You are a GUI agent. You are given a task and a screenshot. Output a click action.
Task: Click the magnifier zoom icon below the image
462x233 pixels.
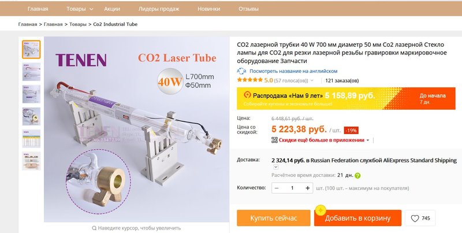point(95,228)
